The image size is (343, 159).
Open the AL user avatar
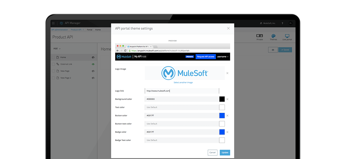(x=290, y=23)
